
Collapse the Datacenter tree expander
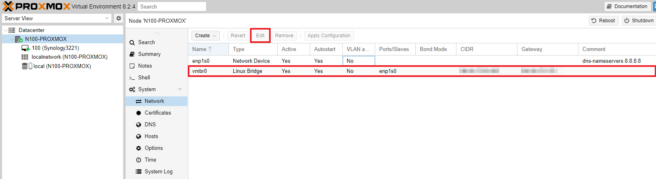(x=5, y=30)
